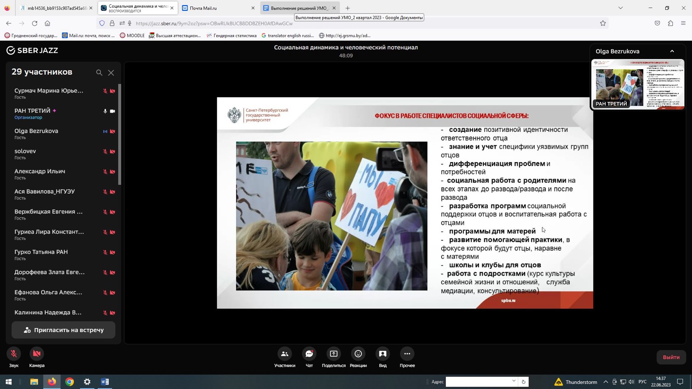Open the Chat button
The width and height of the screenshot is (692, 389).
click(309, 354)
